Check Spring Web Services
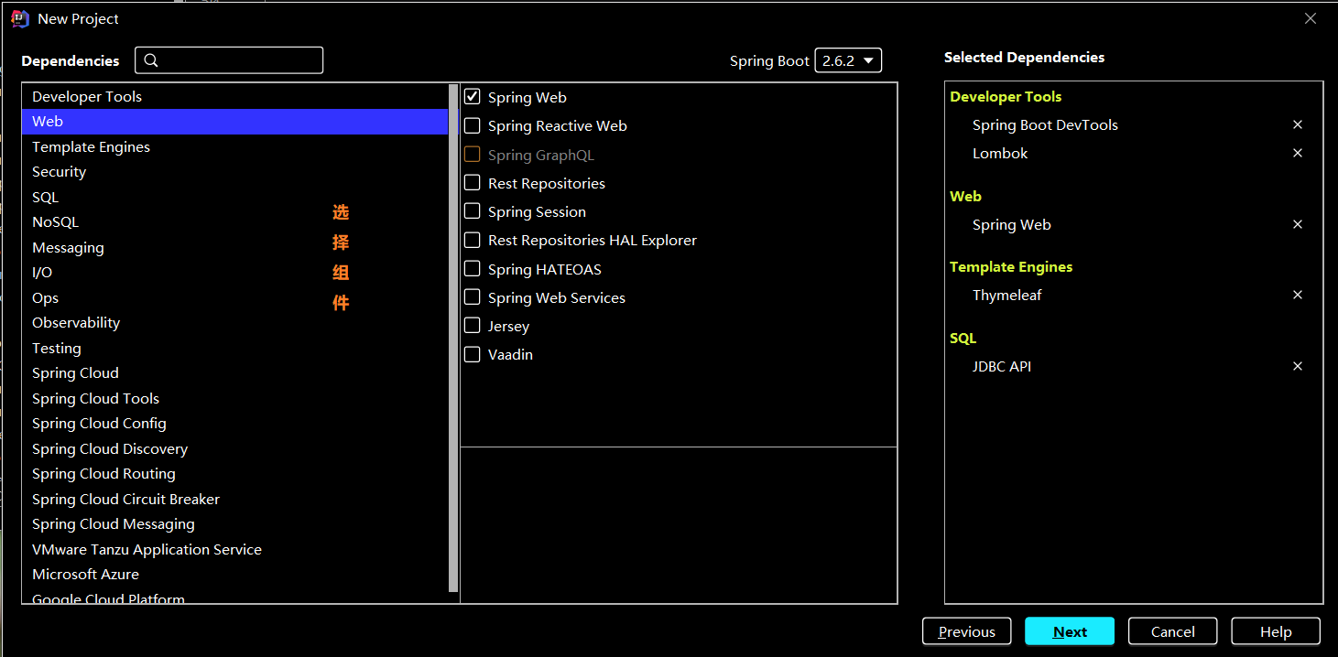This screenshot has height=657, width=1338. click(473, 297)
